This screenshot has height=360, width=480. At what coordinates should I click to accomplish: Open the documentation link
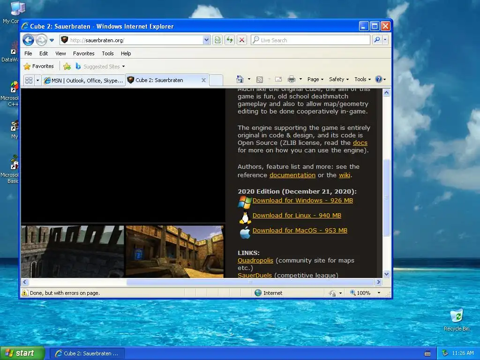click(x=292, y=175)
